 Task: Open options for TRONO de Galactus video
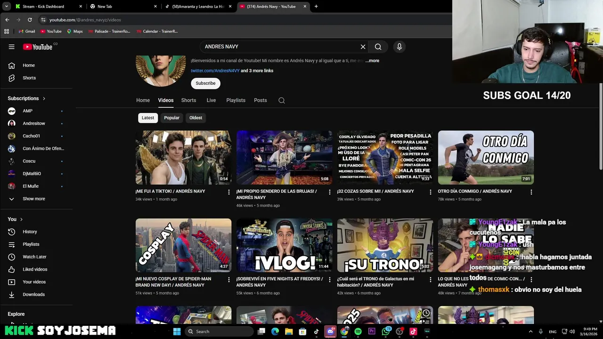(430, 280)
